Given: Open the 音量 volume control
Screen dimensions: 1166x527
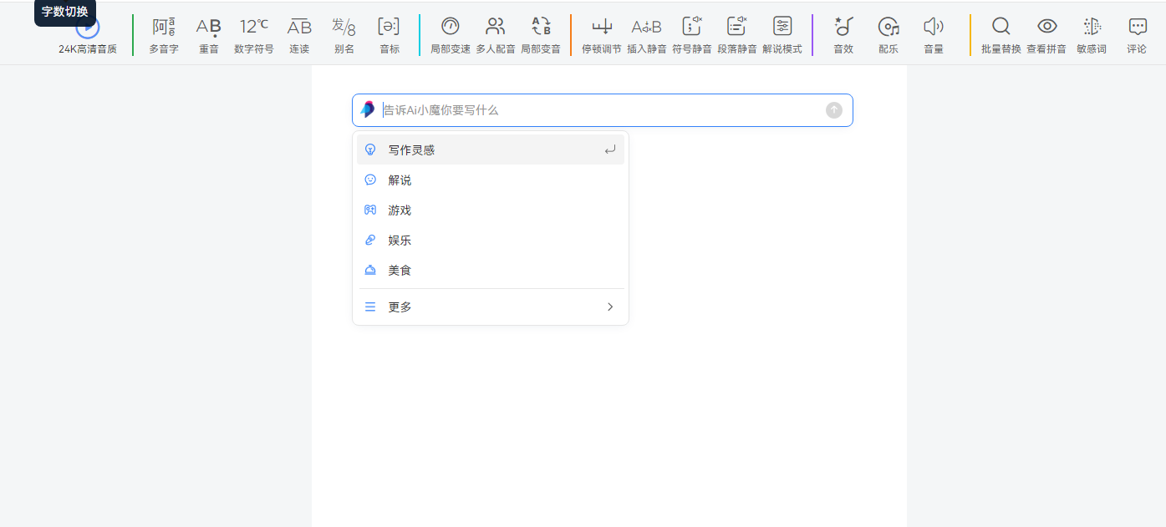Looking at the screenshot, I should 934,28.
